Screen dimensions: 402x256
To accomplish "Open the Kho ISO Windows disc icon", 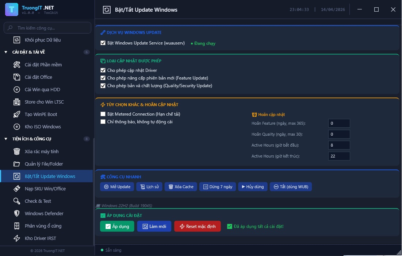I will point(16,127).
